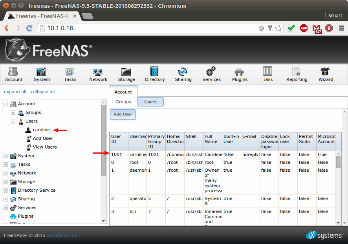Click the expand all link
The width and height of the screenshot is (348, 244).
(15, 92)
